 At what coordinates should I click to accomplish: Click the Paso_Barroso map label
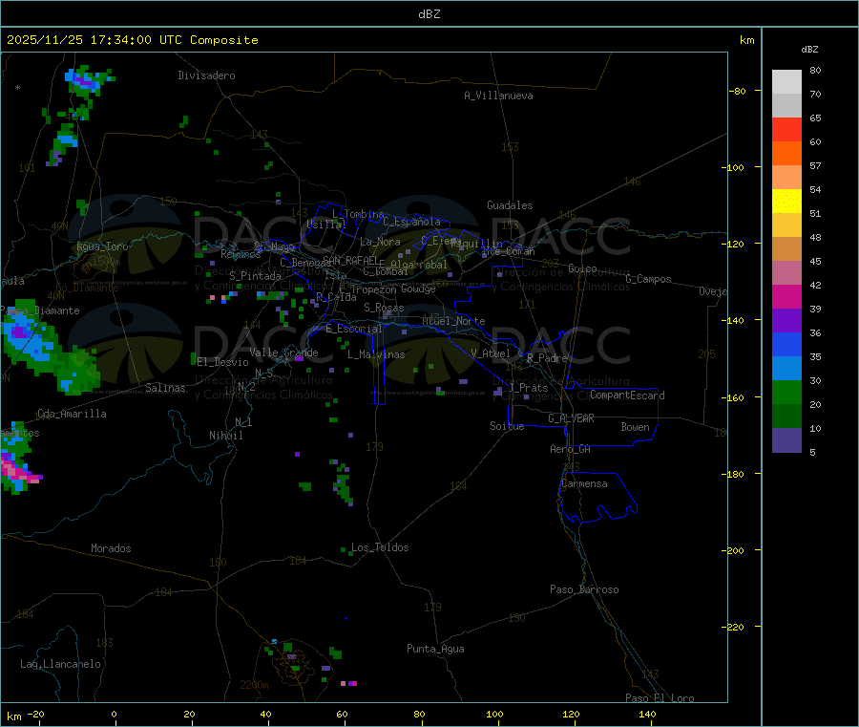coord(584,589)
